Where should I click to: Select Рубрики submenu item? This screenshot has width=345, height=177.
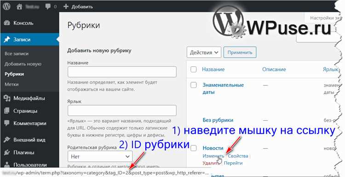coord(14,74)
